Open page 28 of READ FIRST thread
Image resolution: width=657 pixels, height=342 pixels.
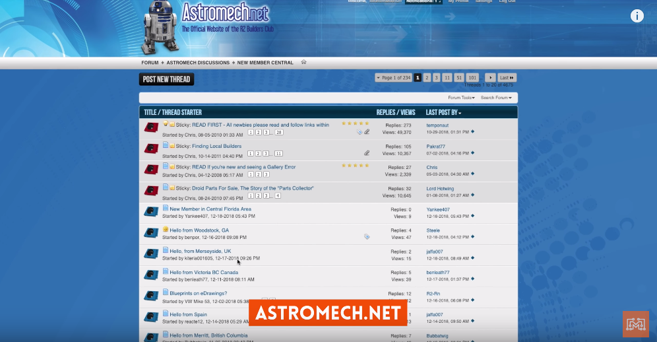tap(279, 133)
